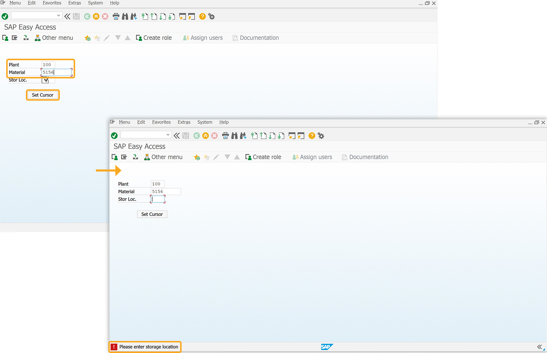Open the Favorites menu in back window
The width and height of the screenshot is (547, 353).
[52, 3]
